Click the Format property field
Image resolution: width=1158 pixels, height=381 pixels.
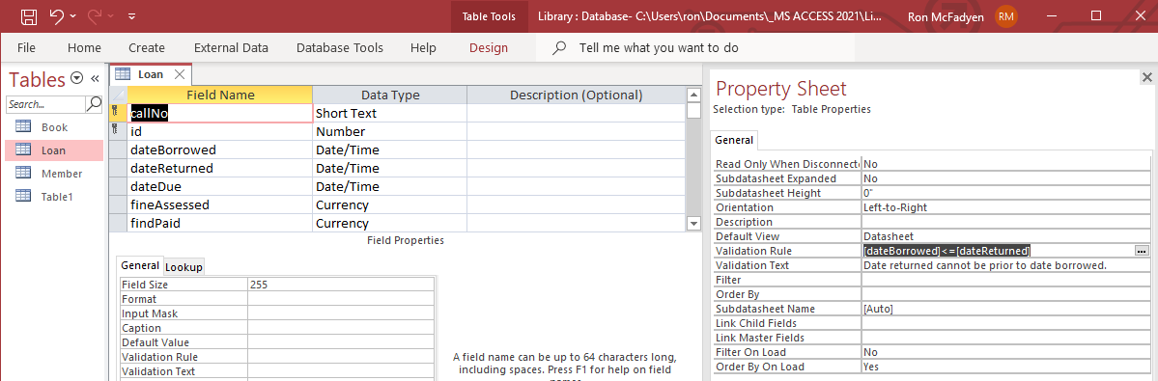pyautogui.click(x=342, y=299)
